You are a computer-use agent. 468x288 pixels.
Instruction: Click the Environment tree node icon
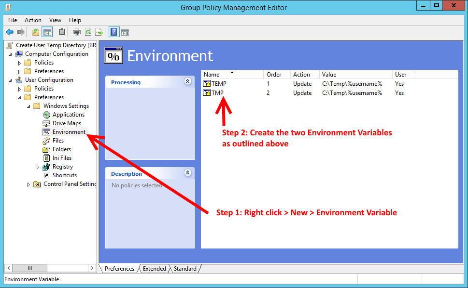pos(46,132)
